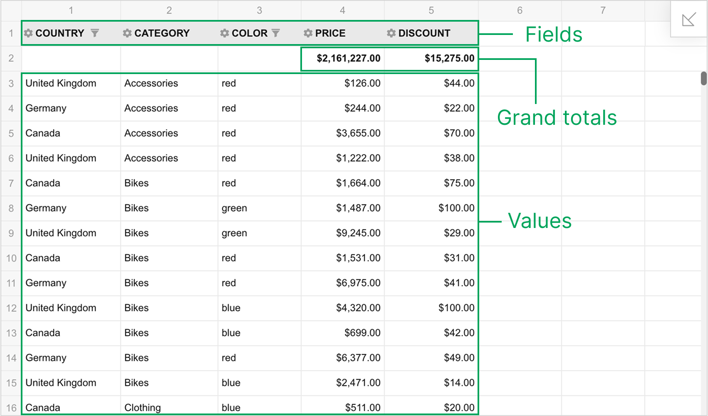Image resolution: width=708 pixels, height=416 pixels.
Task: Open the COLOR field settings gear
Action: click(x=224, y=33)
